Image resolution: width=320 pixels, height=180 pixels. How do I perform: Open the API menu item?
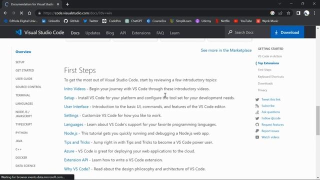pos(123,33)
